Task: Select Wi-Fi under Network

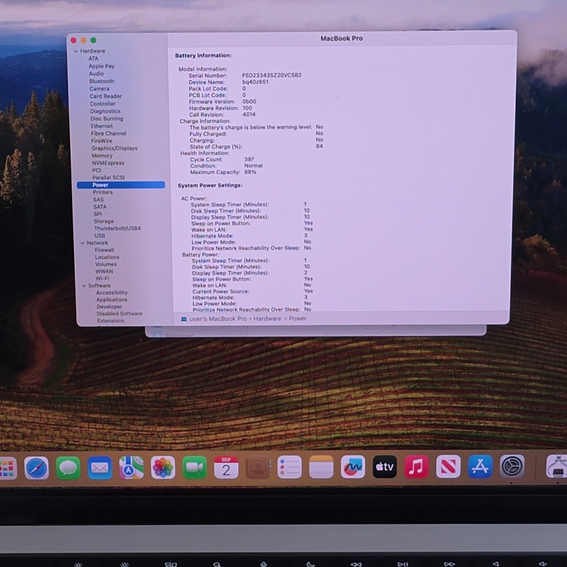Action: pos(102,278)
